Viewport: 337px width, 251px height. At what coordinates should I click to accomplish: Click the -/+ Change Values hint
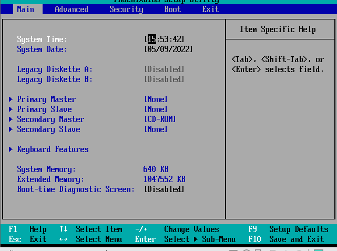pos(177,229)
